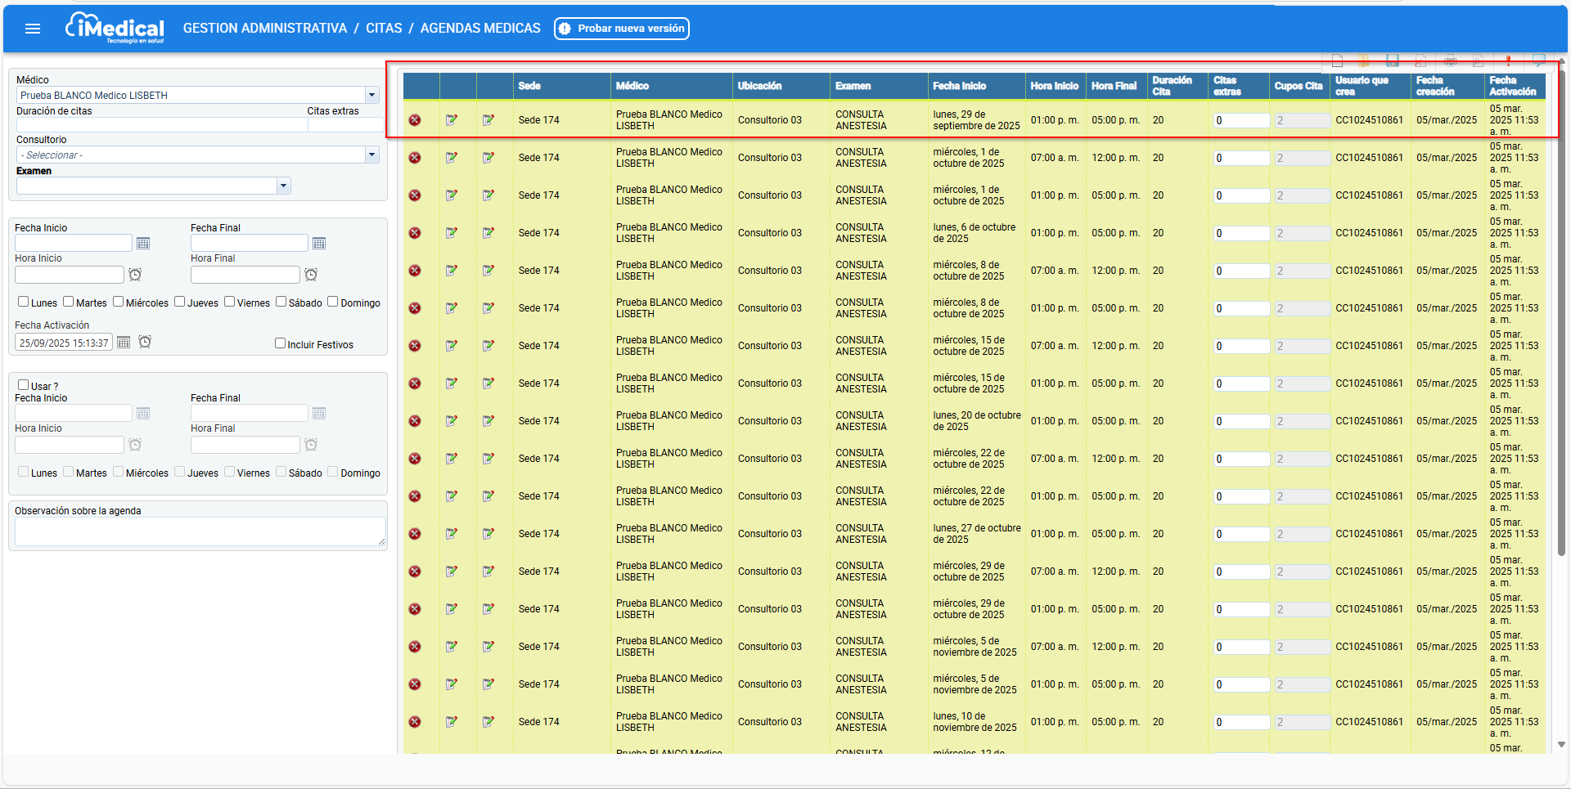Click the Probar nueva versión button
The height and width of the screenshot is (789, 1571).
coord(622,29)
